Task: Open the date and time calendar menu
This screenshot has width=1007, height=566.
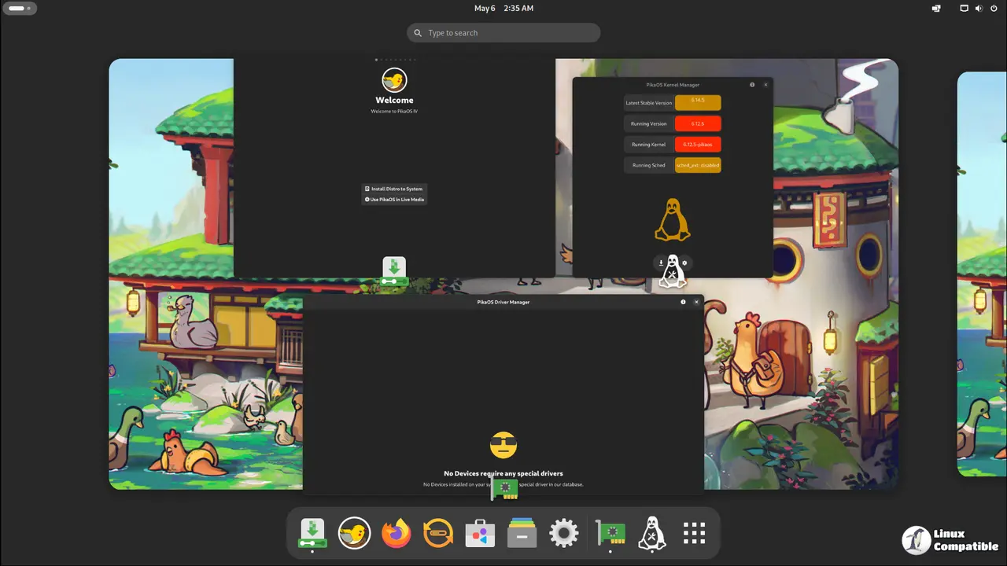Action: click(503, 8)
